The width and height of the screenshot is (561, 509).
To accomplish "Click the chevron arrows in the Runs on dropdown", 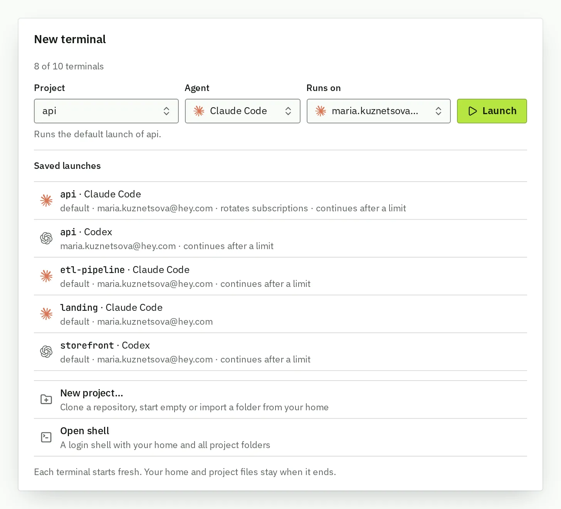I will coord(438,111).
